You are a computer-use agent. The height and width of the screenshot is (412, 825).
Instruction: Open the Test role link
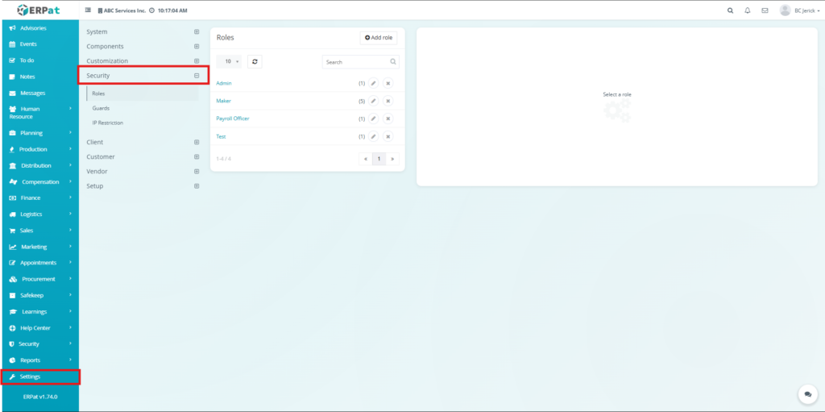tap(221, 136)
